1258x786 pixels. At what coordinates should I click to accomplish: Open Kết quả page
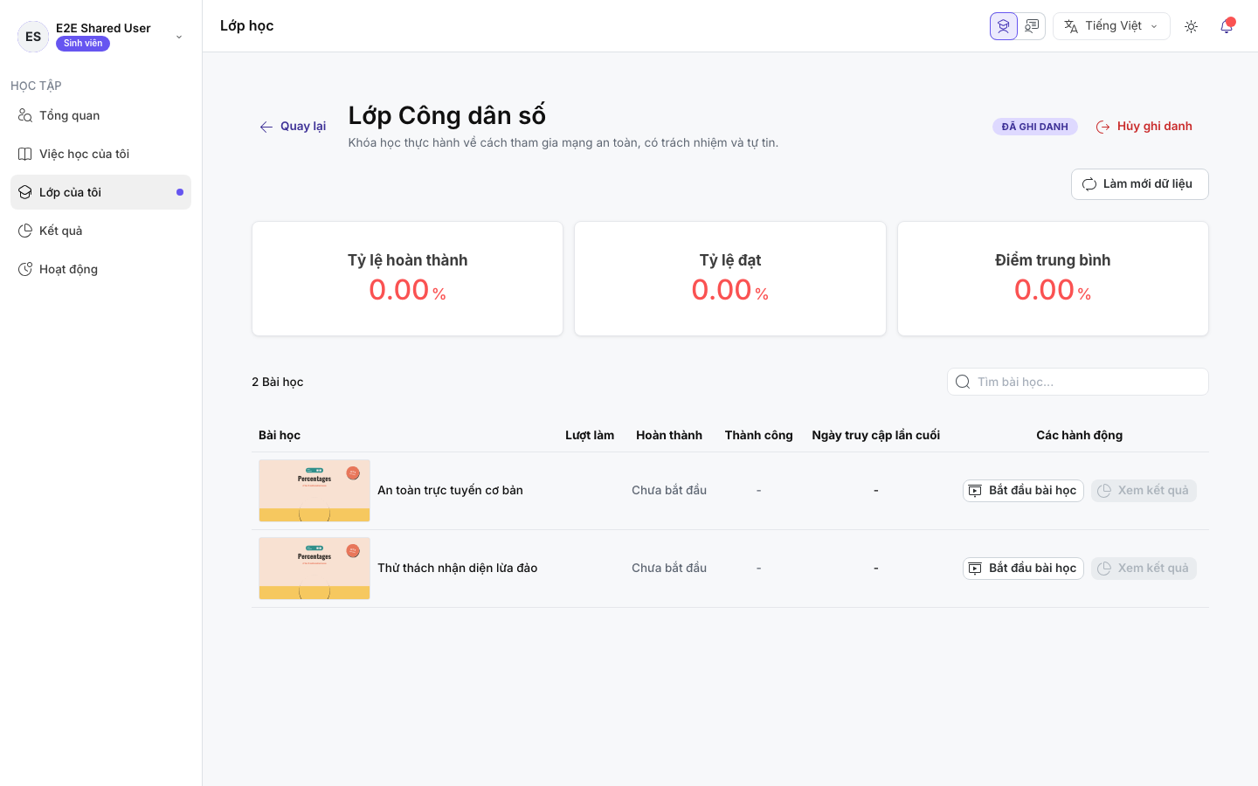[100, 231]
